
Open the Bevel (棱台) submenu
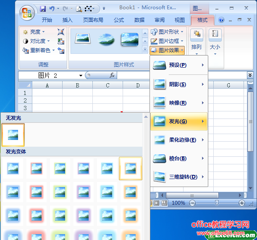pos(179,158)
